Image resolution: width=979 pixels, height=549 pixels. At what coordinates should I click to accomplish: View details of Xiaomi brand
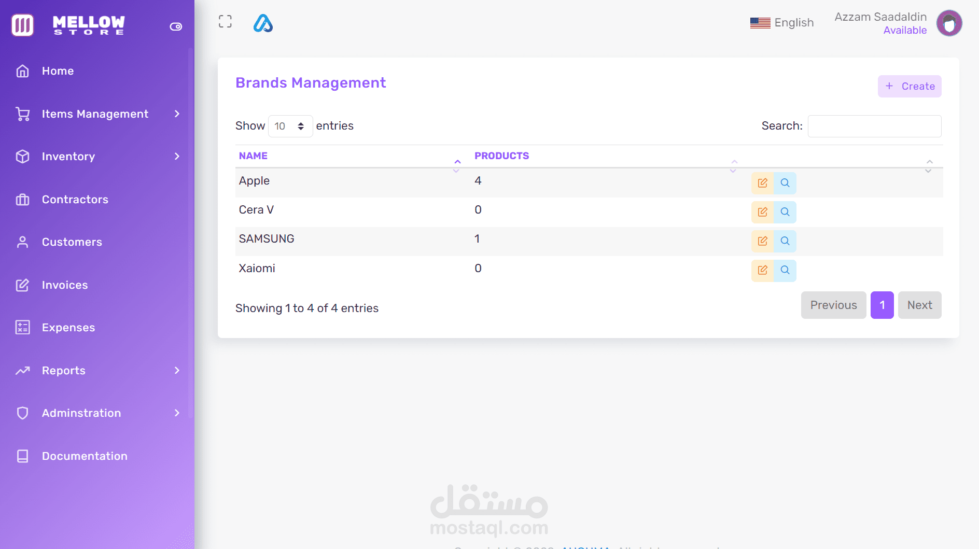click(x=785, y=270)
